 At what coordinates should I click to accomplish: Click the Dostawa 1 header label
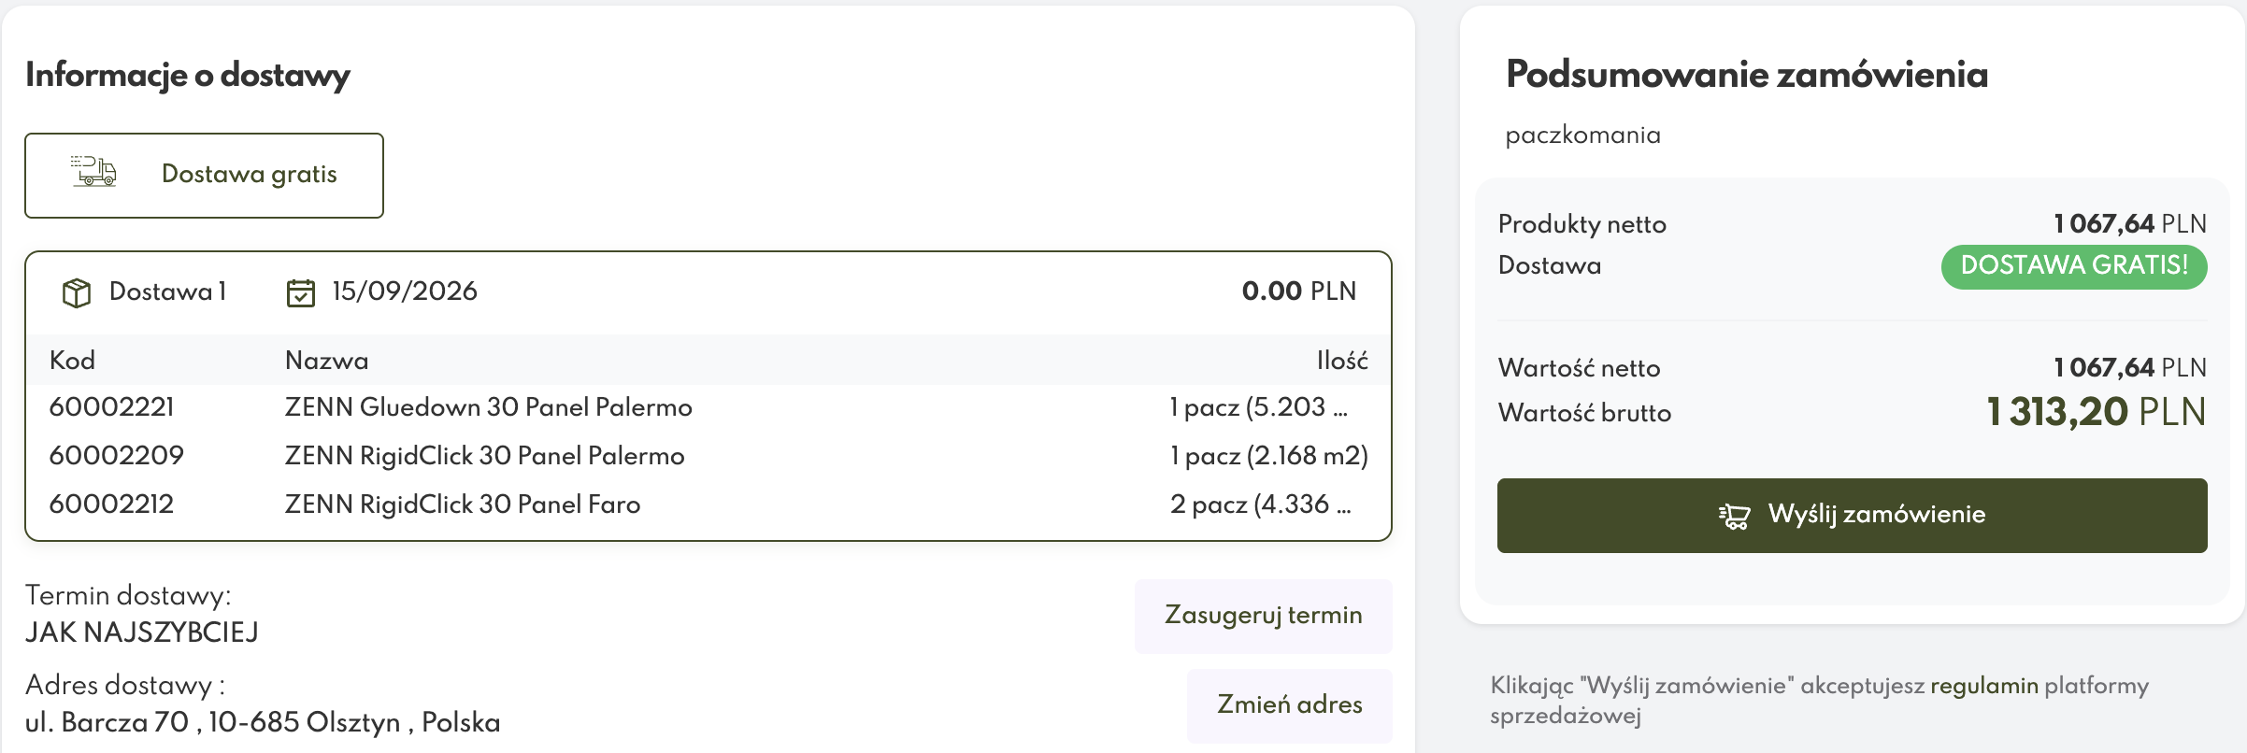[x=168, y=291]
